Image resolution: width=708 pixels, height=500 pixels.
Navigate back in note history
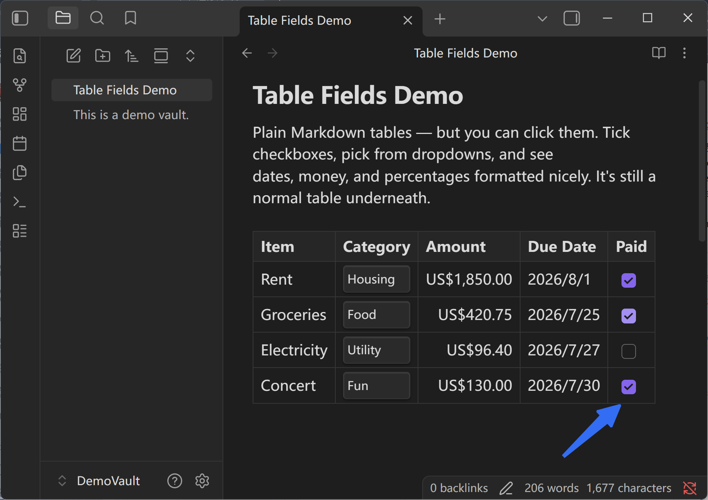[247, 53]
